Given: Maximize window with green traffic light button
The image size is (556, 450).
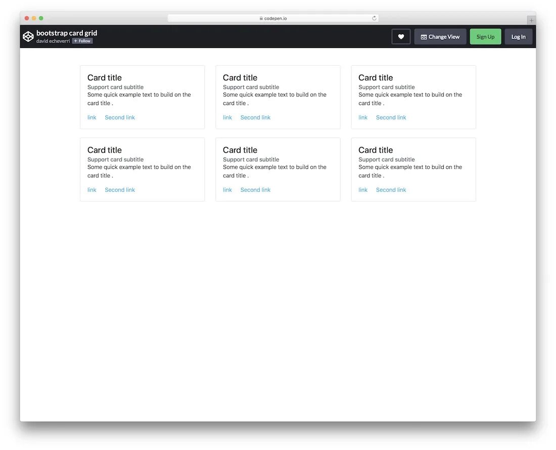Looking at the screenshot, I should click(41, 18).
